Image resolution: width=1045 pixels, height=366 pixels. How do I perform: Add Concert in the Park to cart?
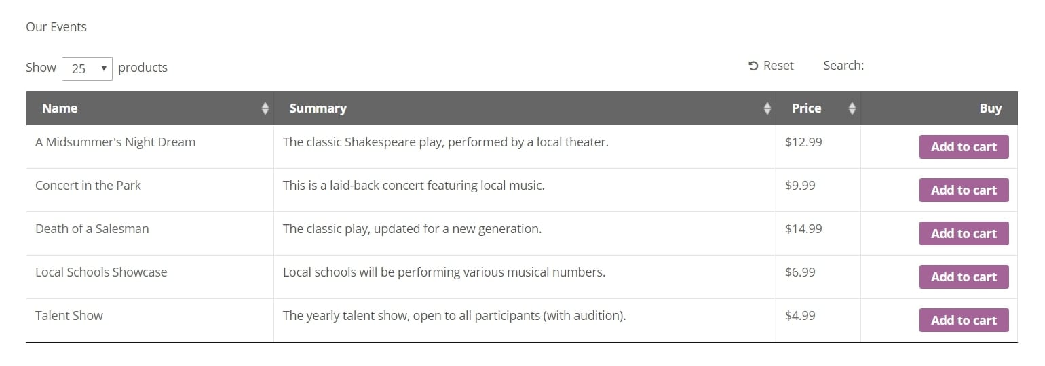coord(964,190)
